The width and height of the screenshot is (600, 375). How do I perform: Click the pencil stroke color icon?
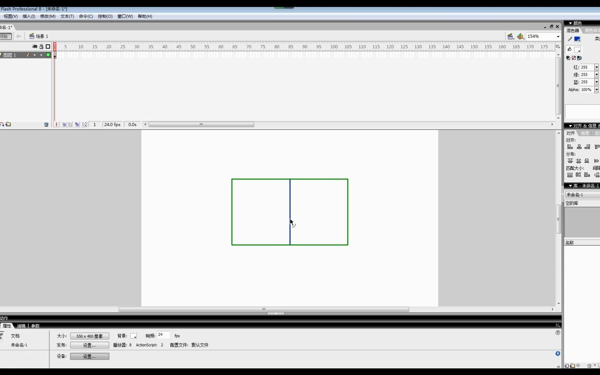click(570, 39)
